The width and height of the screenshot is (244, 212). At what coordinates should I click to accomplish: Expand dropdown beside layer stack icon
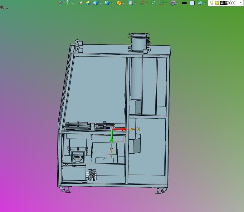[205, 3]
